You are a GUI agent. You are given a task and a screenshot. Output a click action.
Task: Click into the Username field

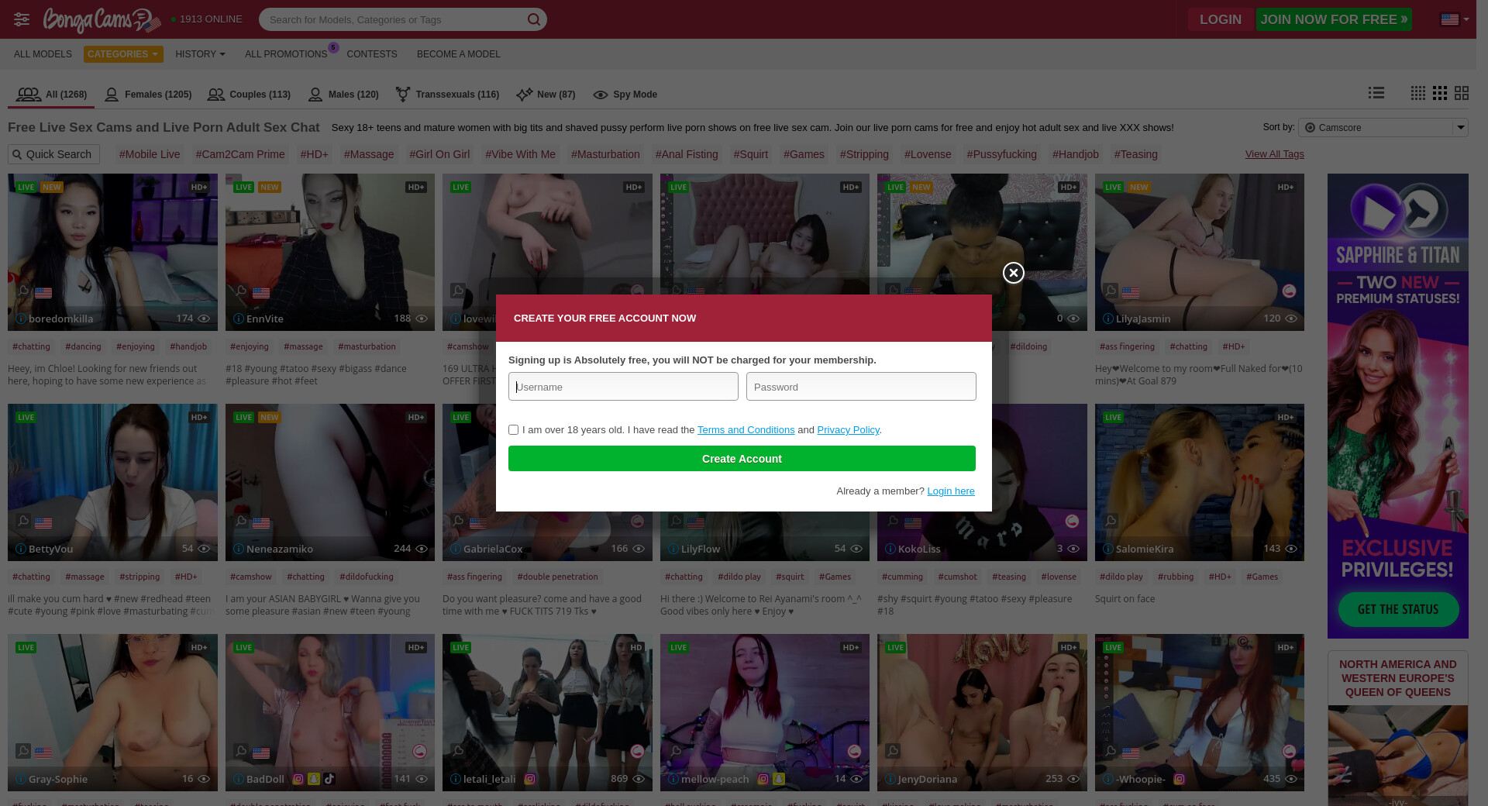pyautogui.click(x=623, y=387)
